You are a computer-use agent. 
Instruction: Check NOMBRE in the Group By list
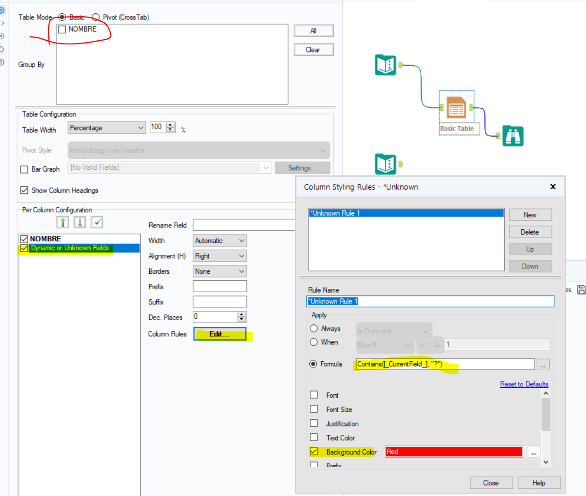point(62,29)
